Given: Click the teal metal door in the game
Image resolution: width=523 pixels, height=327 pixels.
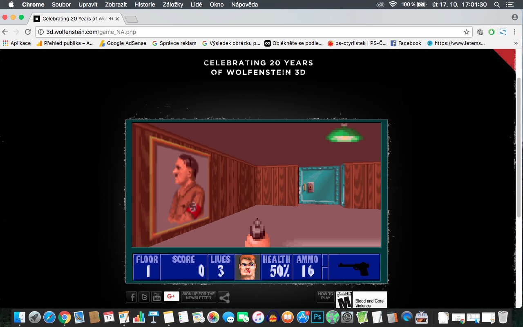Looking at the screenshot, I should pyautogui.click(x=320, y=185).
